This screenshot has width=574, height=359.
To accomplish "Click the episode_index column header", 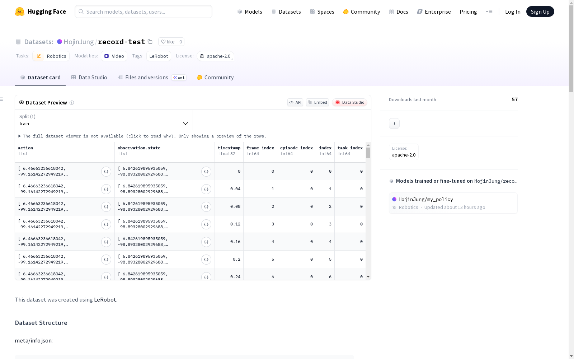I will pos(297,152).
